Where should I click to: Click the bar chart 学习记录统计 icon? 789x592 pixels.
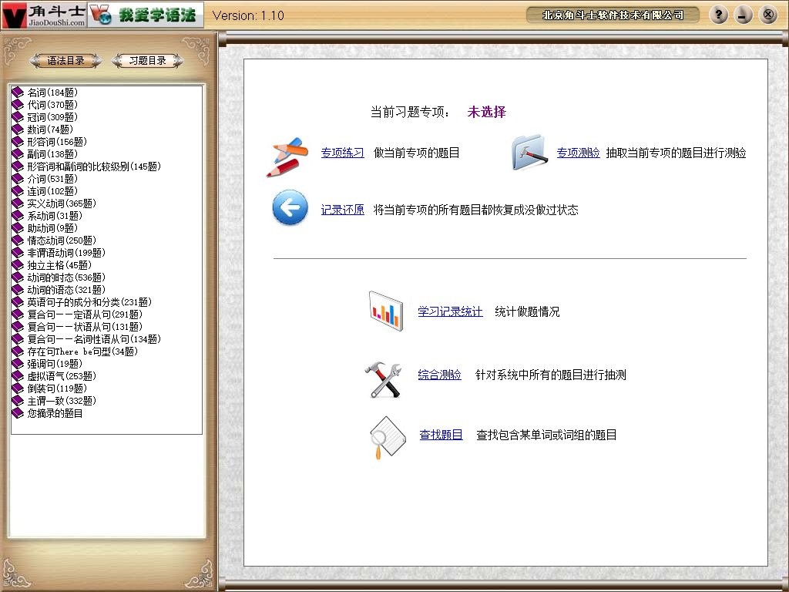point(386,310)
